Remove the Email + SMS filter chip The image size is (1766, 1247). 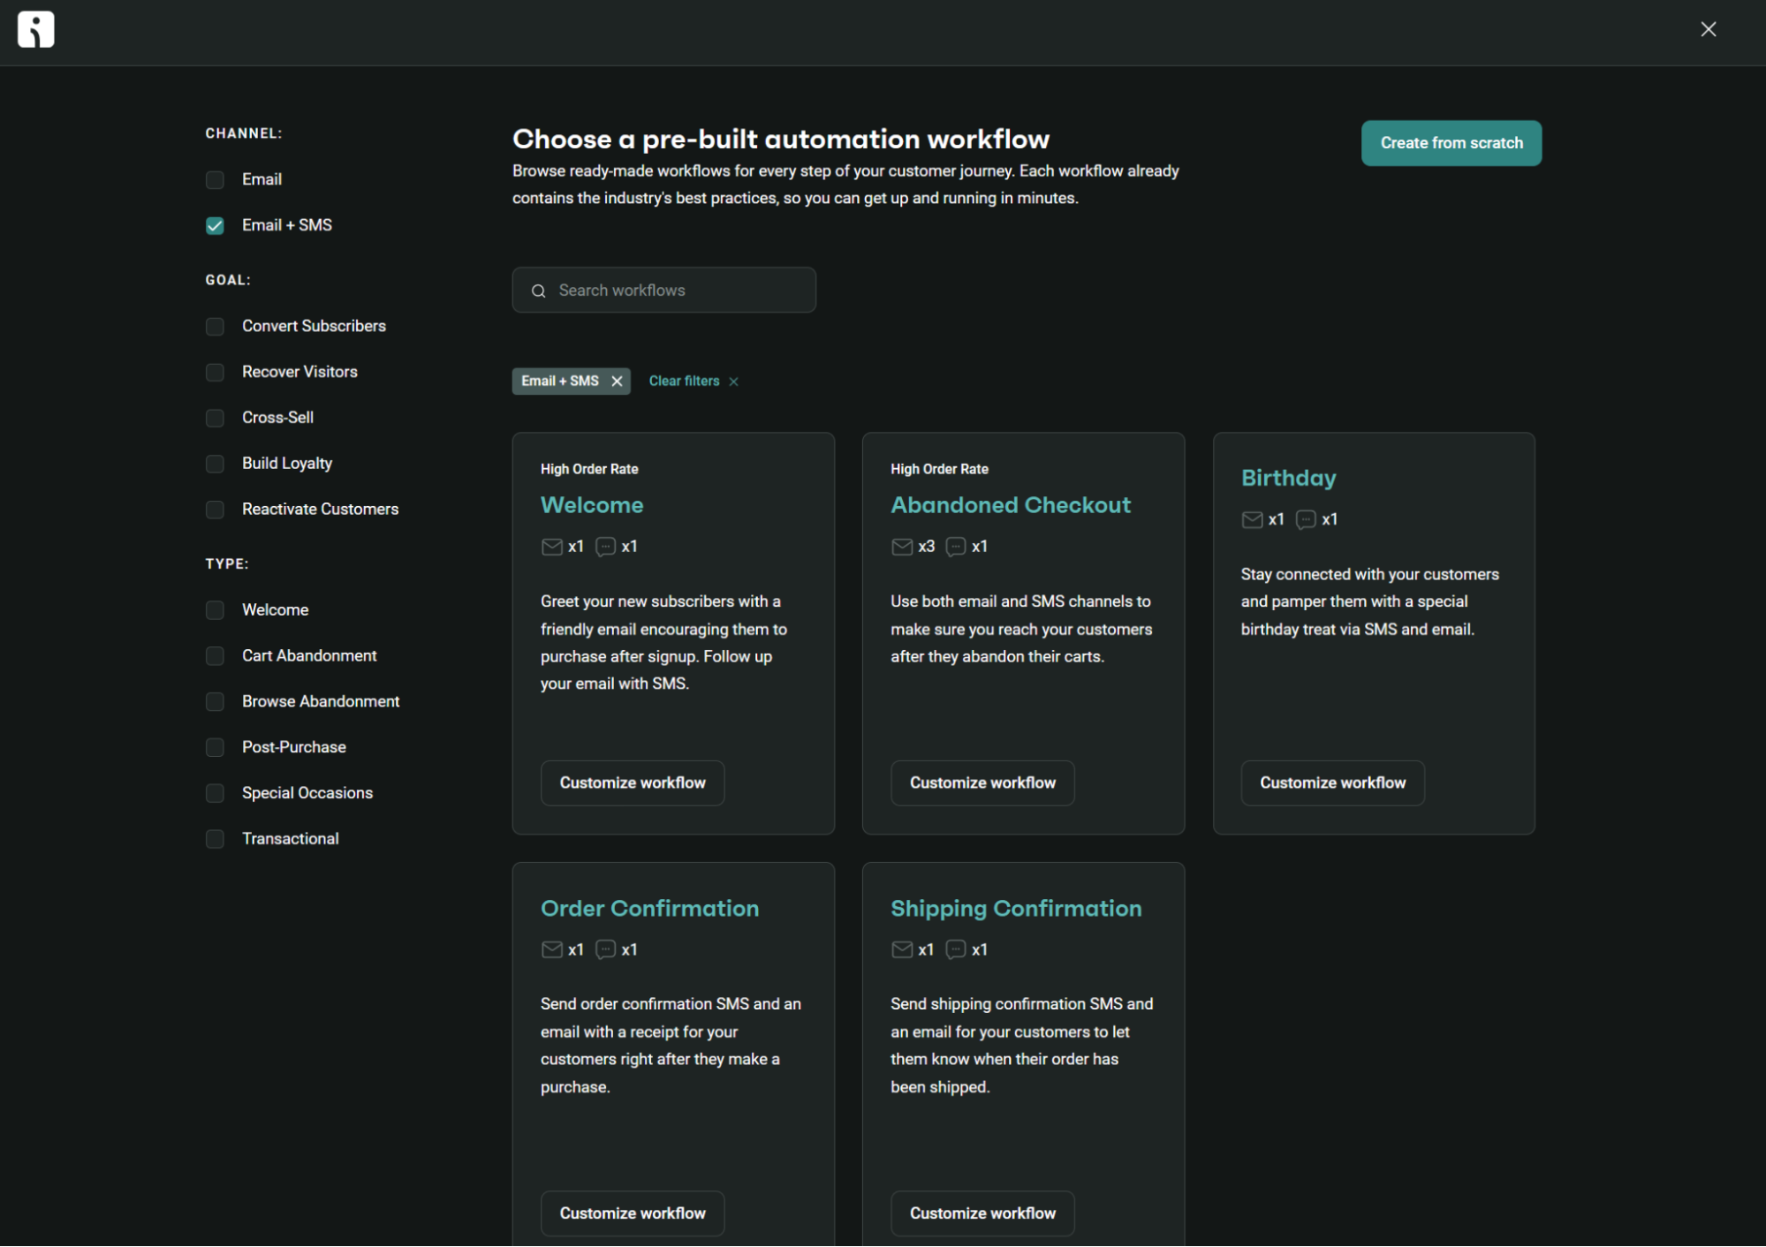point(617,381)
